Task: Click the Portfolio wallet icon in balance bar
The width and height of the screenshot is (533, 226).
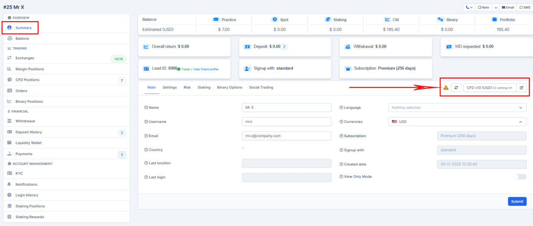Action: (x=494, y=20)
